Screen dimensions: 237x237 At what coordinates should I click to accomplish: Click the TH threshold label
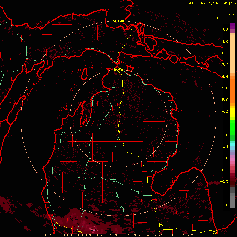tap(226, 205)
